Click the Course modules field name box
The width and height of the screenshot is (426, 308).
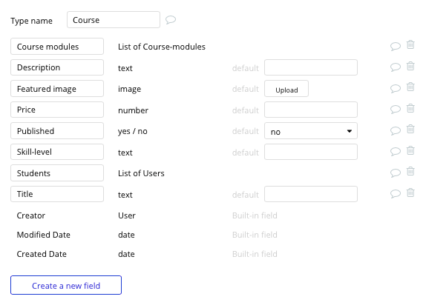coord(57,47)
